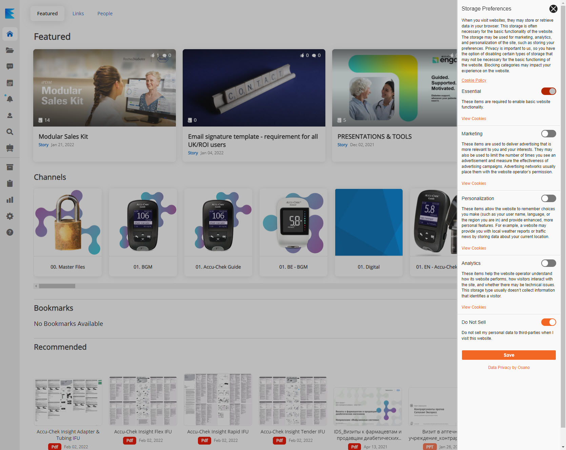This screenshot has height=450, width=566.
Task: Click Pdf badge under Insight Tender IFU
Action: [x=279, y=441]
